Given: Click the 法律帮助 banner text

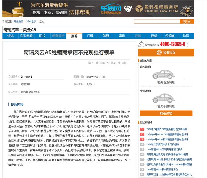Looking at the screenshot, I should 80,12.
